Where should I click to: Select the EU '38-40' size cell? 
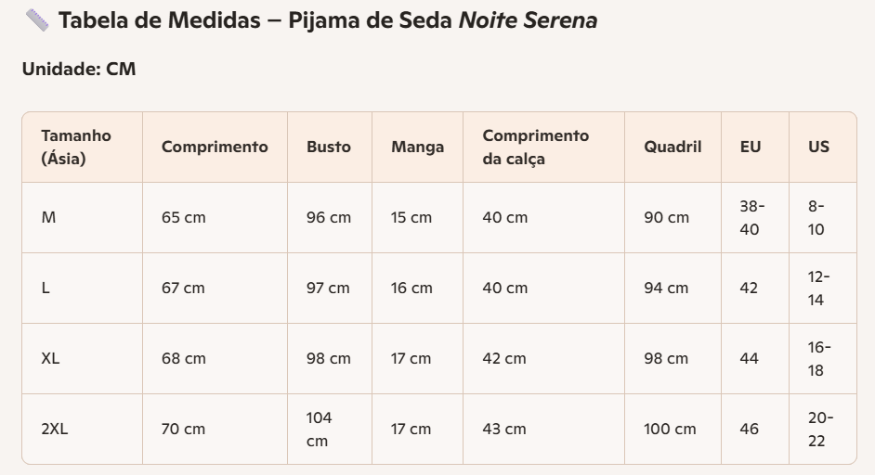pos(751,218)
